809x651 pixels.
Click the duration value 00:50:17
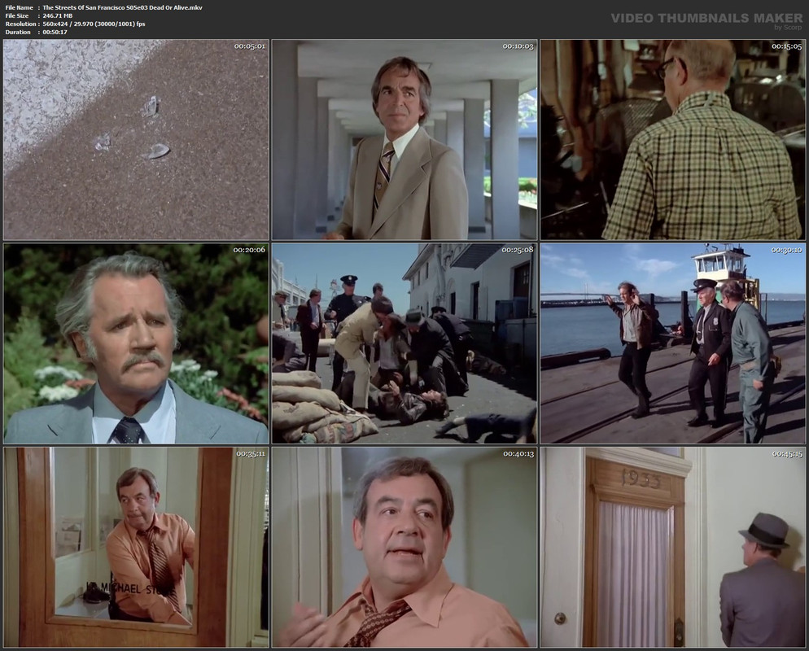55,32
